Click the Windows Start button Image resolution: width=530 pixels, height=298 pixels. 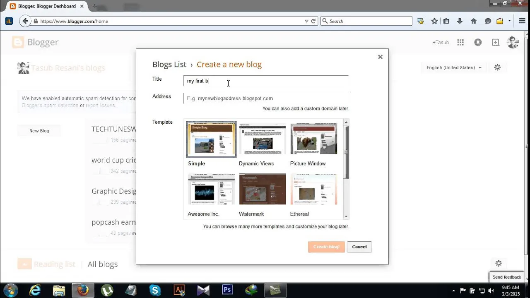click(10, 290)
